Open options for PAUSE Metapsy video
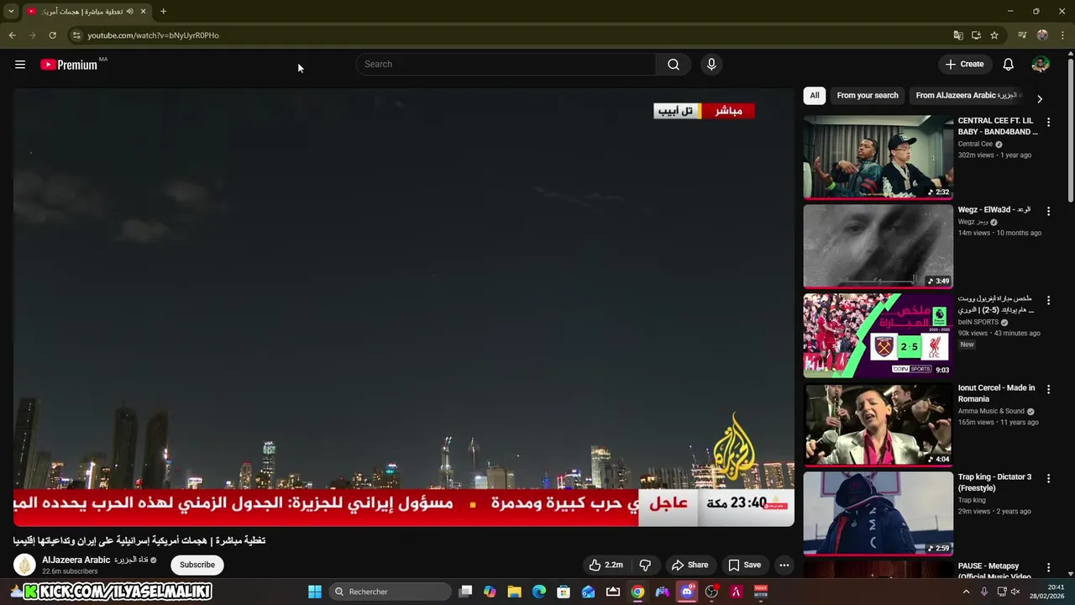 click(x=1048, y=568)
